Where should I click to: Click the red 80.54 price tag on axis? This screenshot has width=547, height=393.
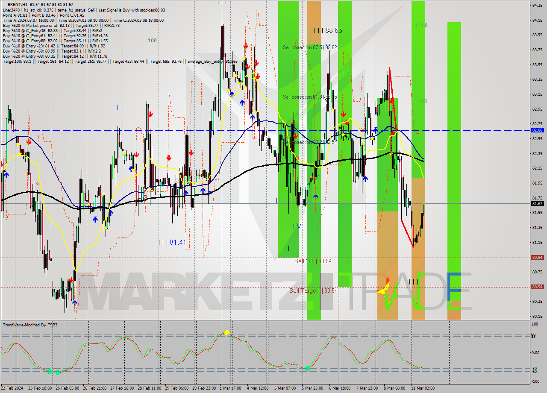pos(537,287)
